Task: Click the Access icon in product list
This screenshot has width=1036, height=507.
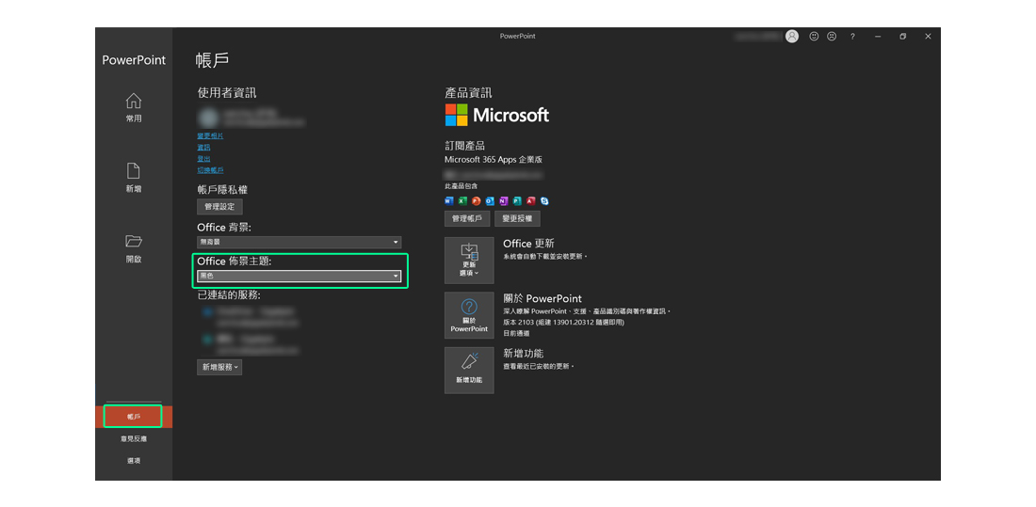Action: (530, 200)
